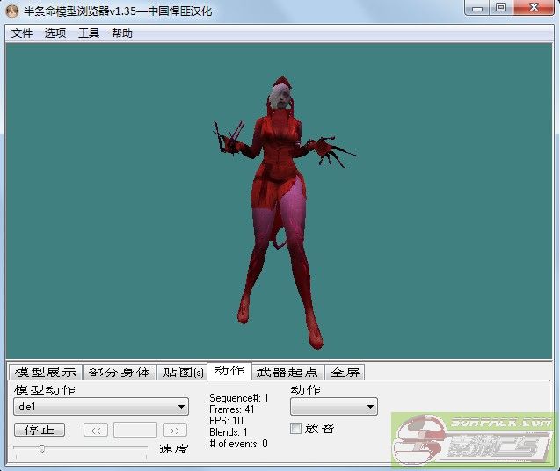Viewport: 560px width, 471px height.
Task: Click the 'Frames: 41' text
Action: point(232,409)
